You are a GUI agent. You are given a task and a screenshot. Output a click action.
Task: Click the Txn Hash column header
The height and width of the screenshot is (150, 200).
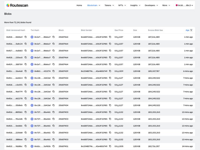(35, 30)
